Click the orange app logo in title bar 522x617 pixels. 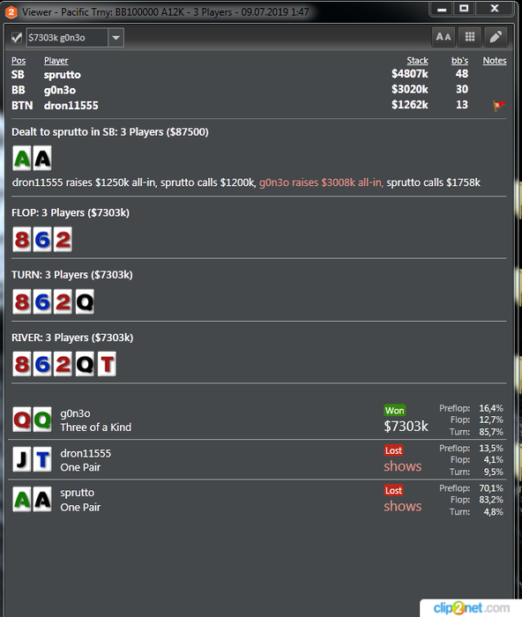tap(11, 12)
